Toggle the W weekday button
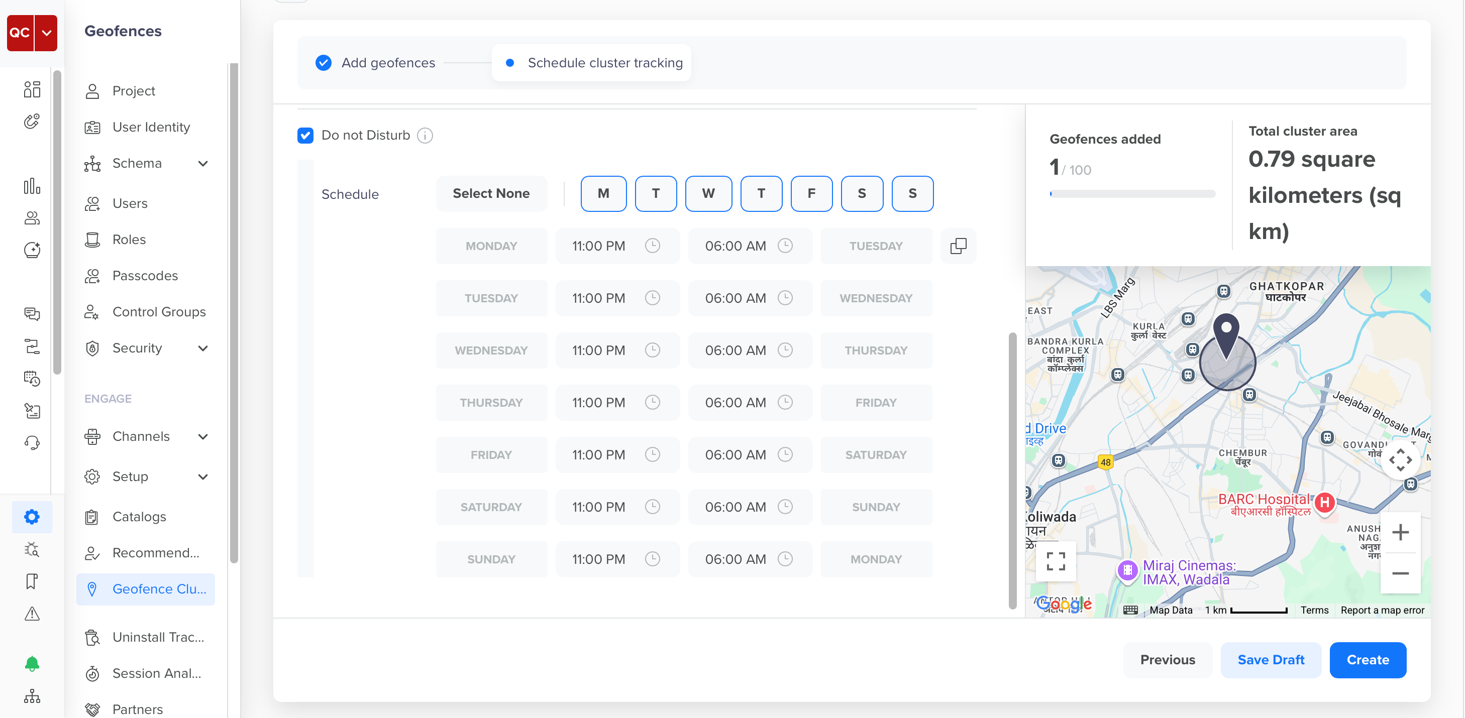 click(708, 194)
